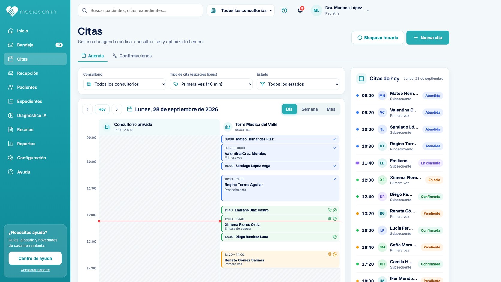Click MH avatar in today's list

382,96
